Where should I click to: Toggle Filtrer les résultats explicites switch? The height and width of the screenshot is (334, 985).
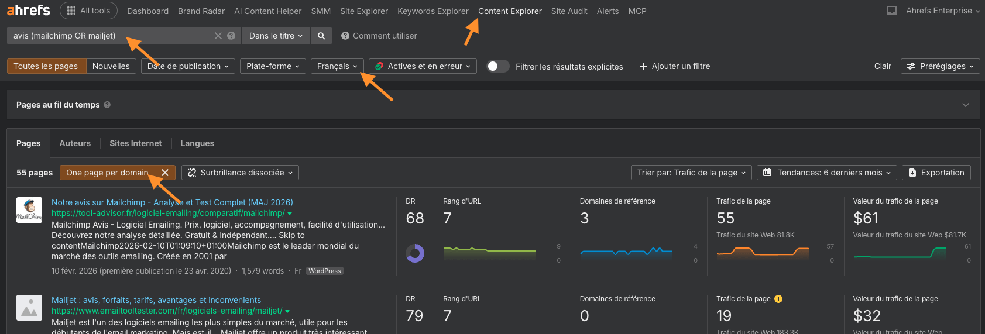[x=497, y=66]
